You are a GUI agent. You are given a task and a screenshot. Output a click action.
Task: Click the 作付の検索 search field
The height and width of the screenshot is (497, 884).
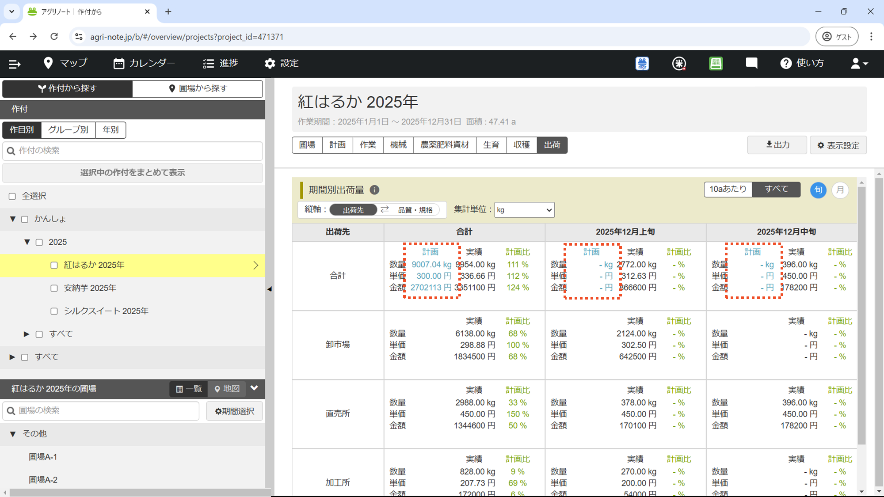133,151
